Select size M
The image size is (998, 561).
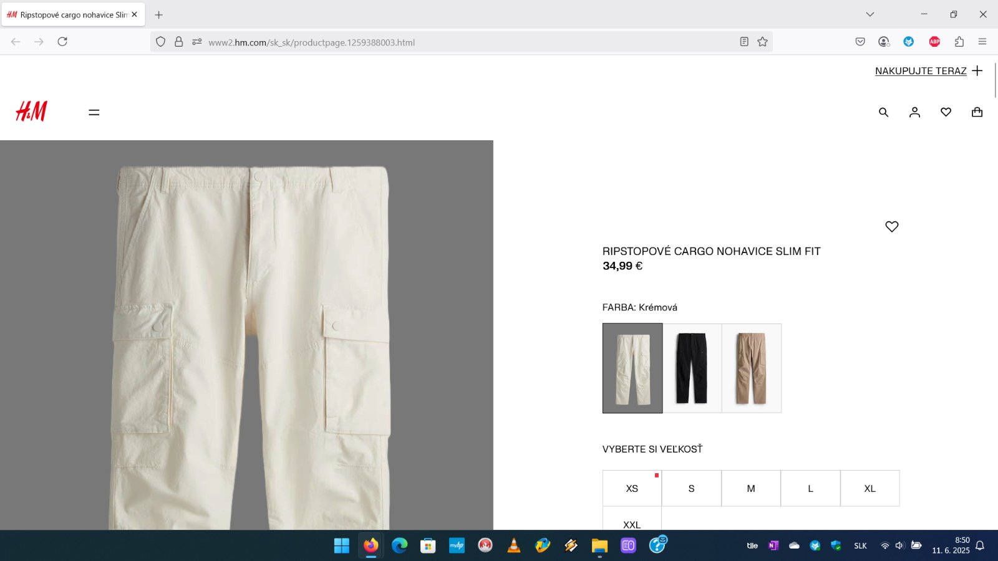point(751,489)
